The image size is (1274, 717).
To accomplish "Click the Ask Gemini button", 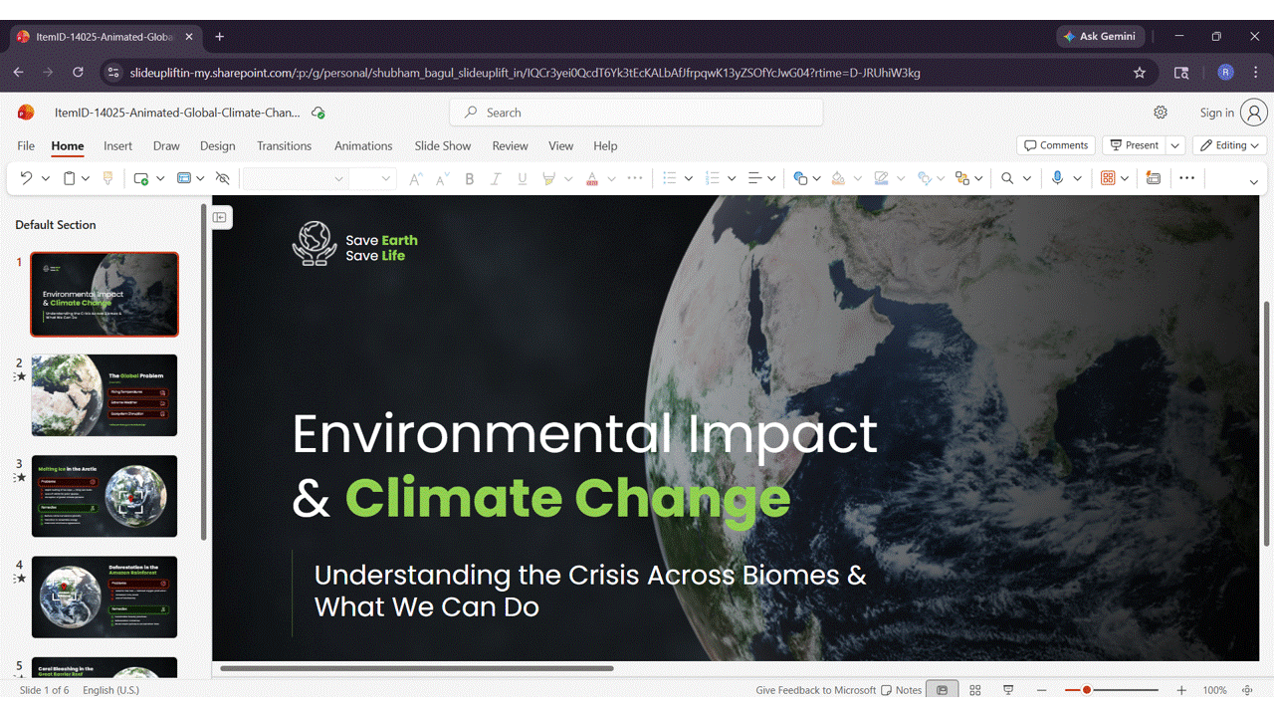I will point(1100,36).
